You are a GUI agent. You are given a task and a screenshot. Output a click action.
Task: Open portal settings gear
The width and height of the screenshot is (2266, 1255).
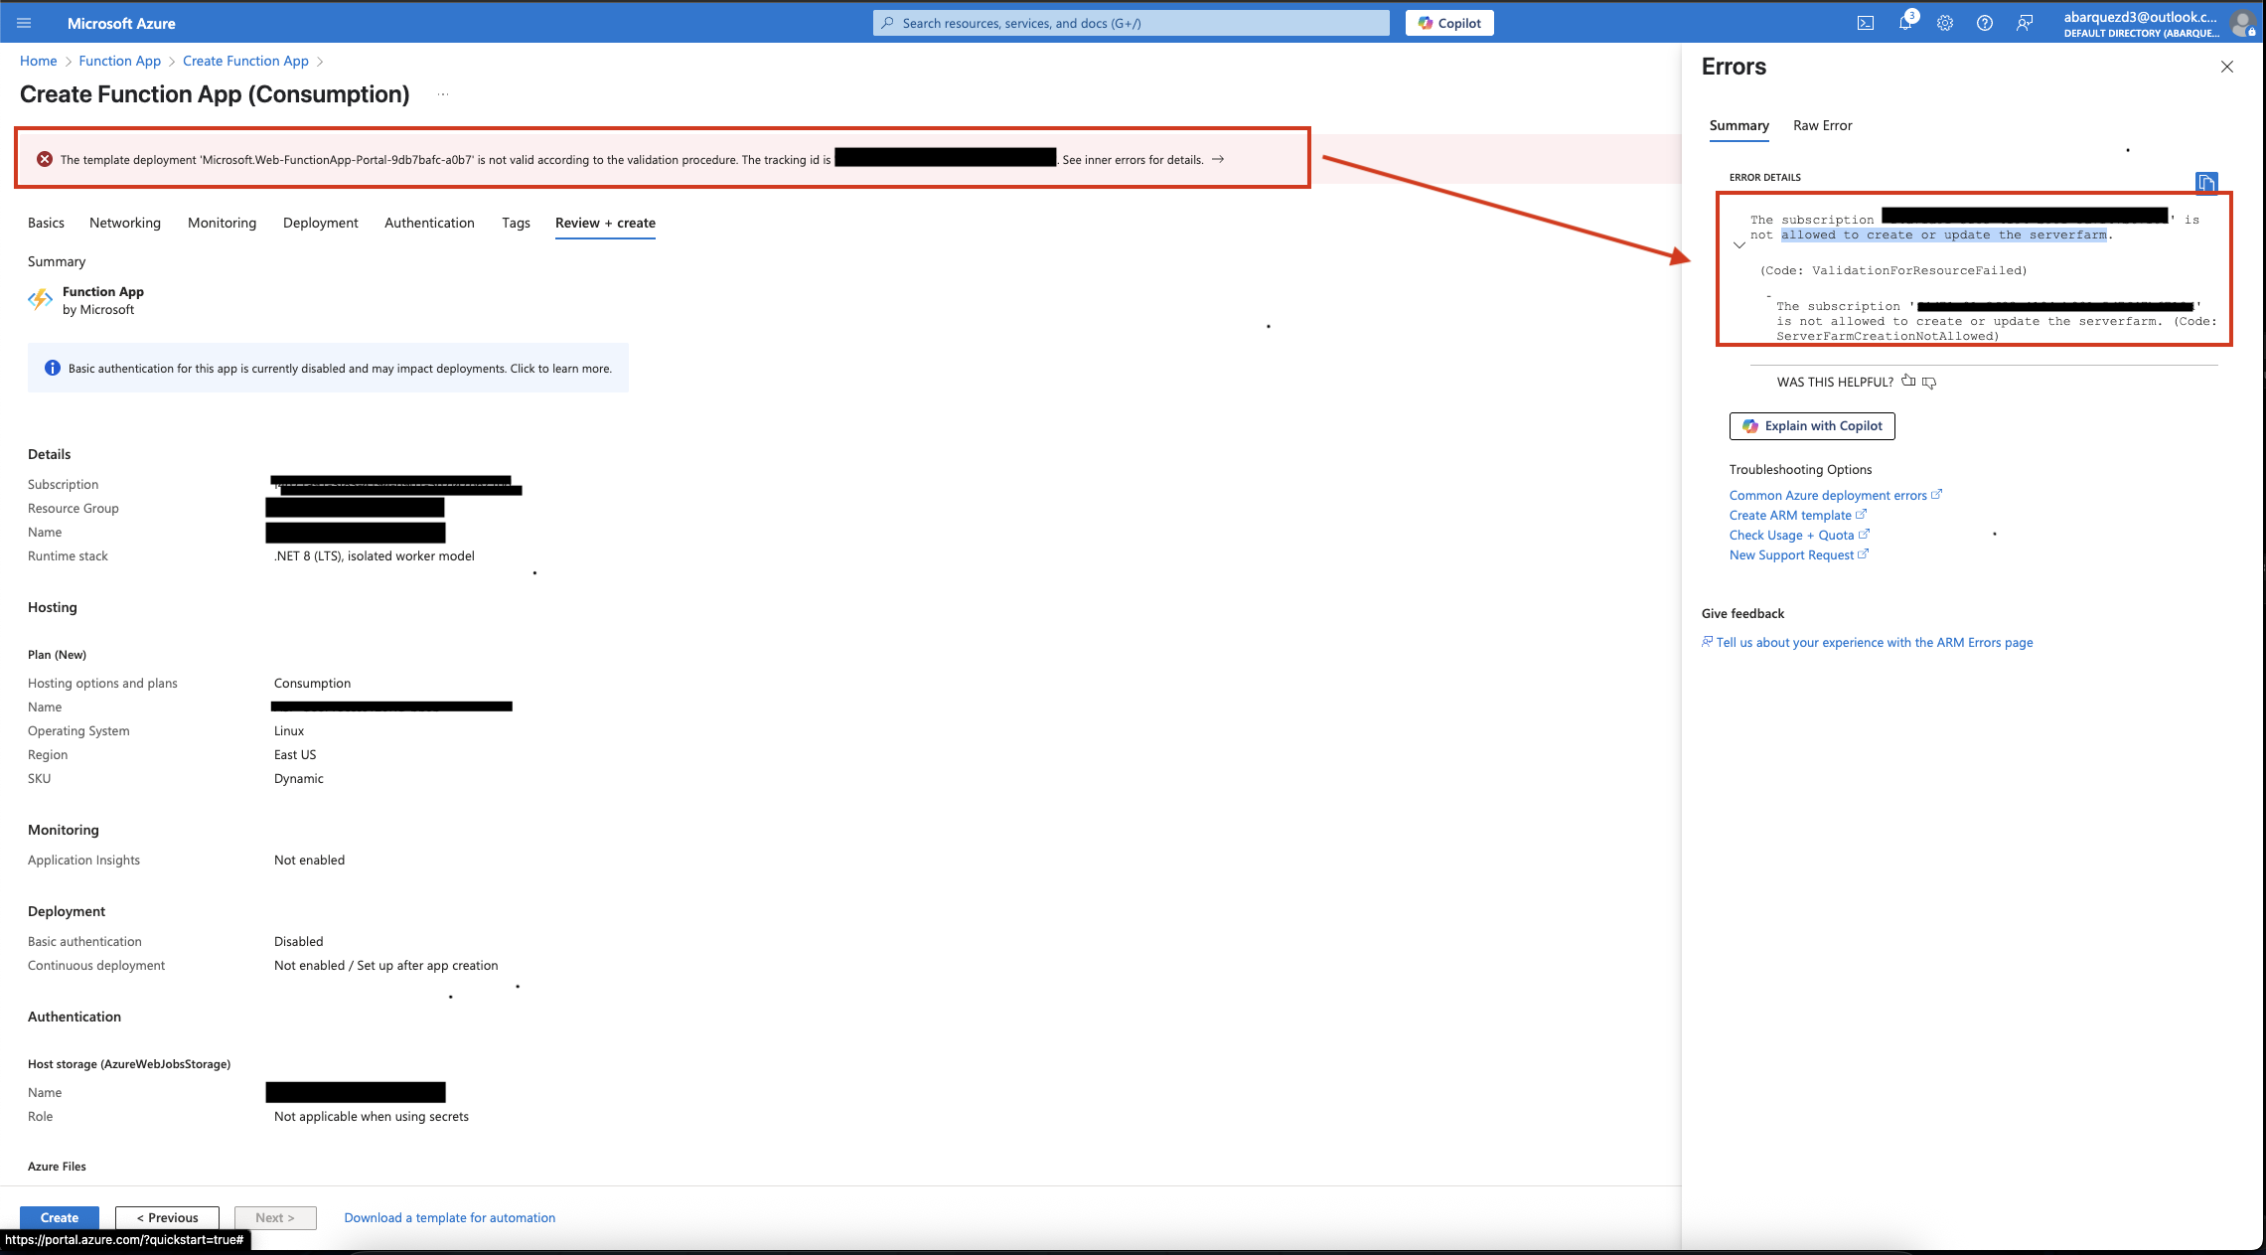click(1945, 23)
